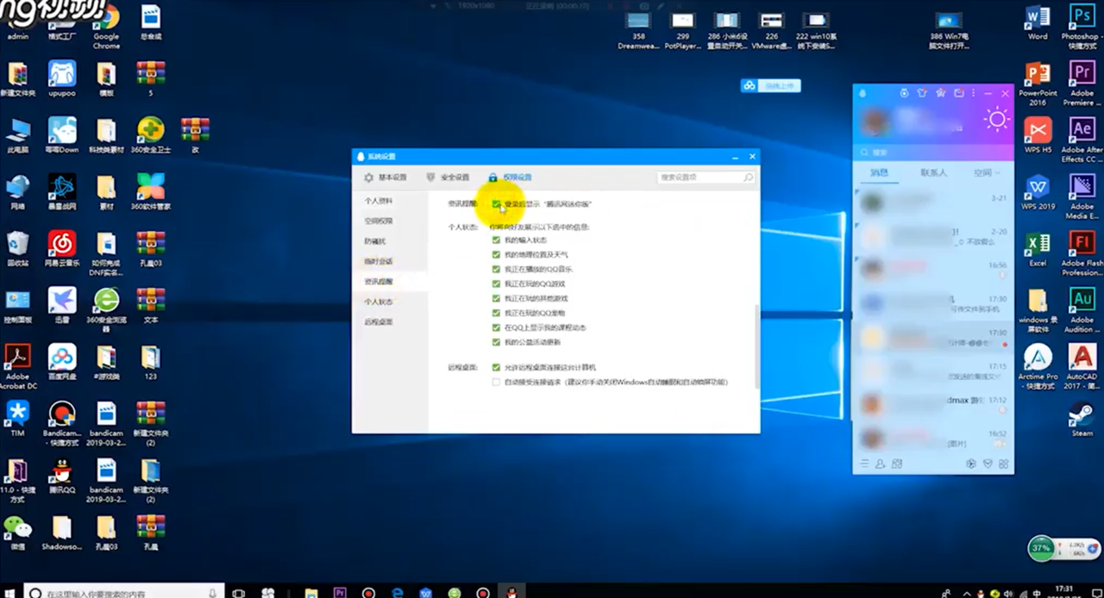Open the 权限设置 tab in settings

click(510, 178)
